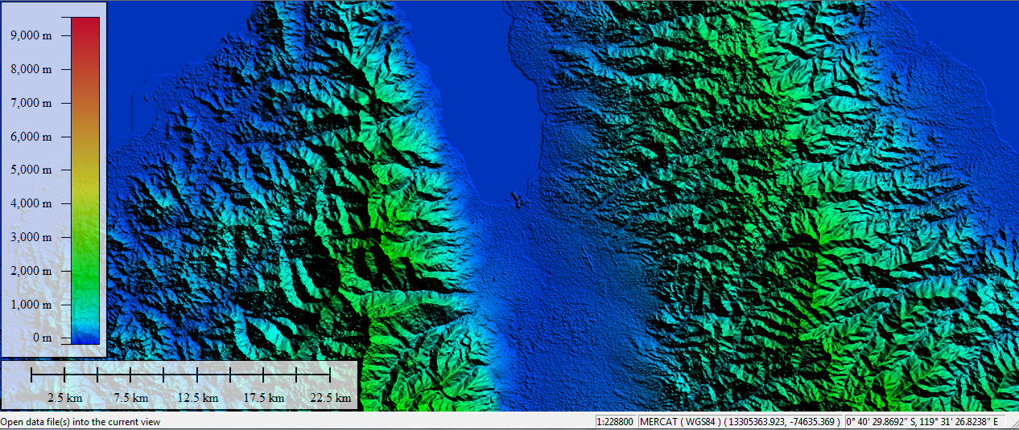Click the "12.5 km" scale bar label
The width and height of the screenshot is (1019, 430).
198,398
